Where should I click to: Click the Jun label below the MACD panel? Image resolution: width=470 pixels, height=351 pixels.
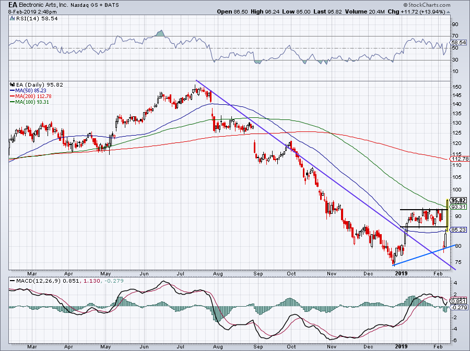144,347
